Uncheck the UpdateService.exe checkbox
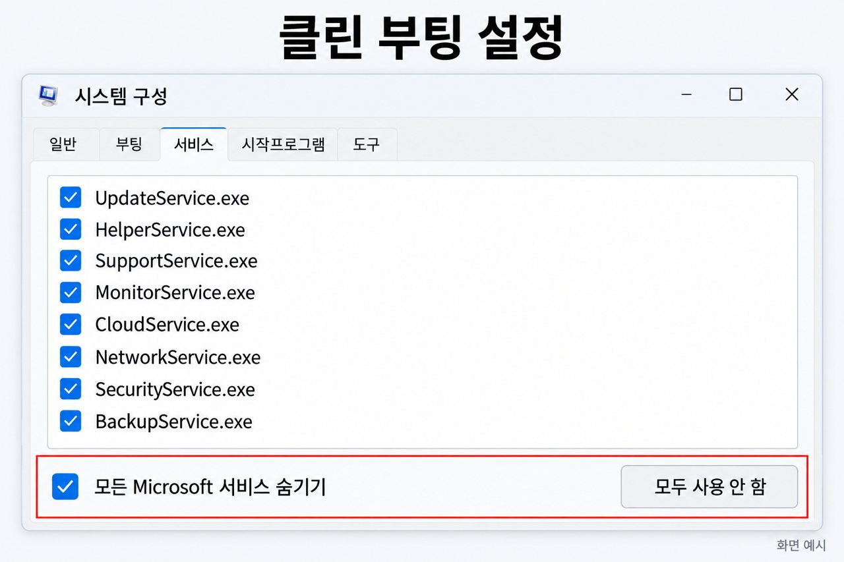 (x=71, y=197)
